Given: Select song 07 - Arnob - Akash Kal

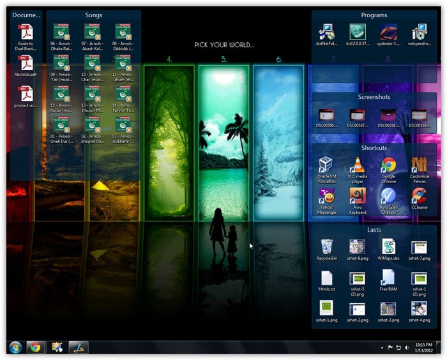Looking at the screenshot, I should click(x=92, y=37).
